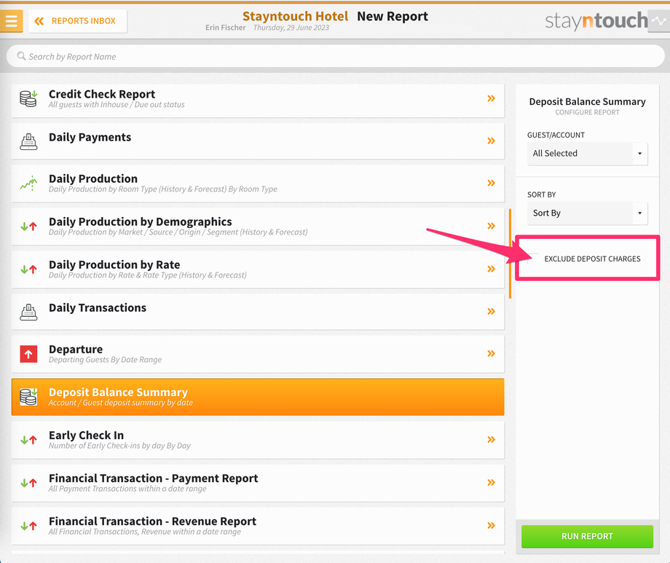Open the Sort By dropdown
670x563 pixels.
pos(588,213)
